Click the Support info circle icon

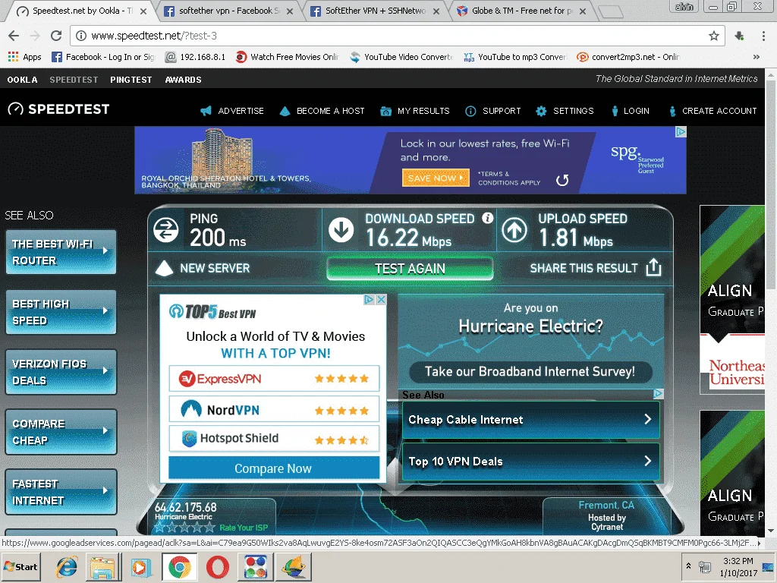pos(470,111)
